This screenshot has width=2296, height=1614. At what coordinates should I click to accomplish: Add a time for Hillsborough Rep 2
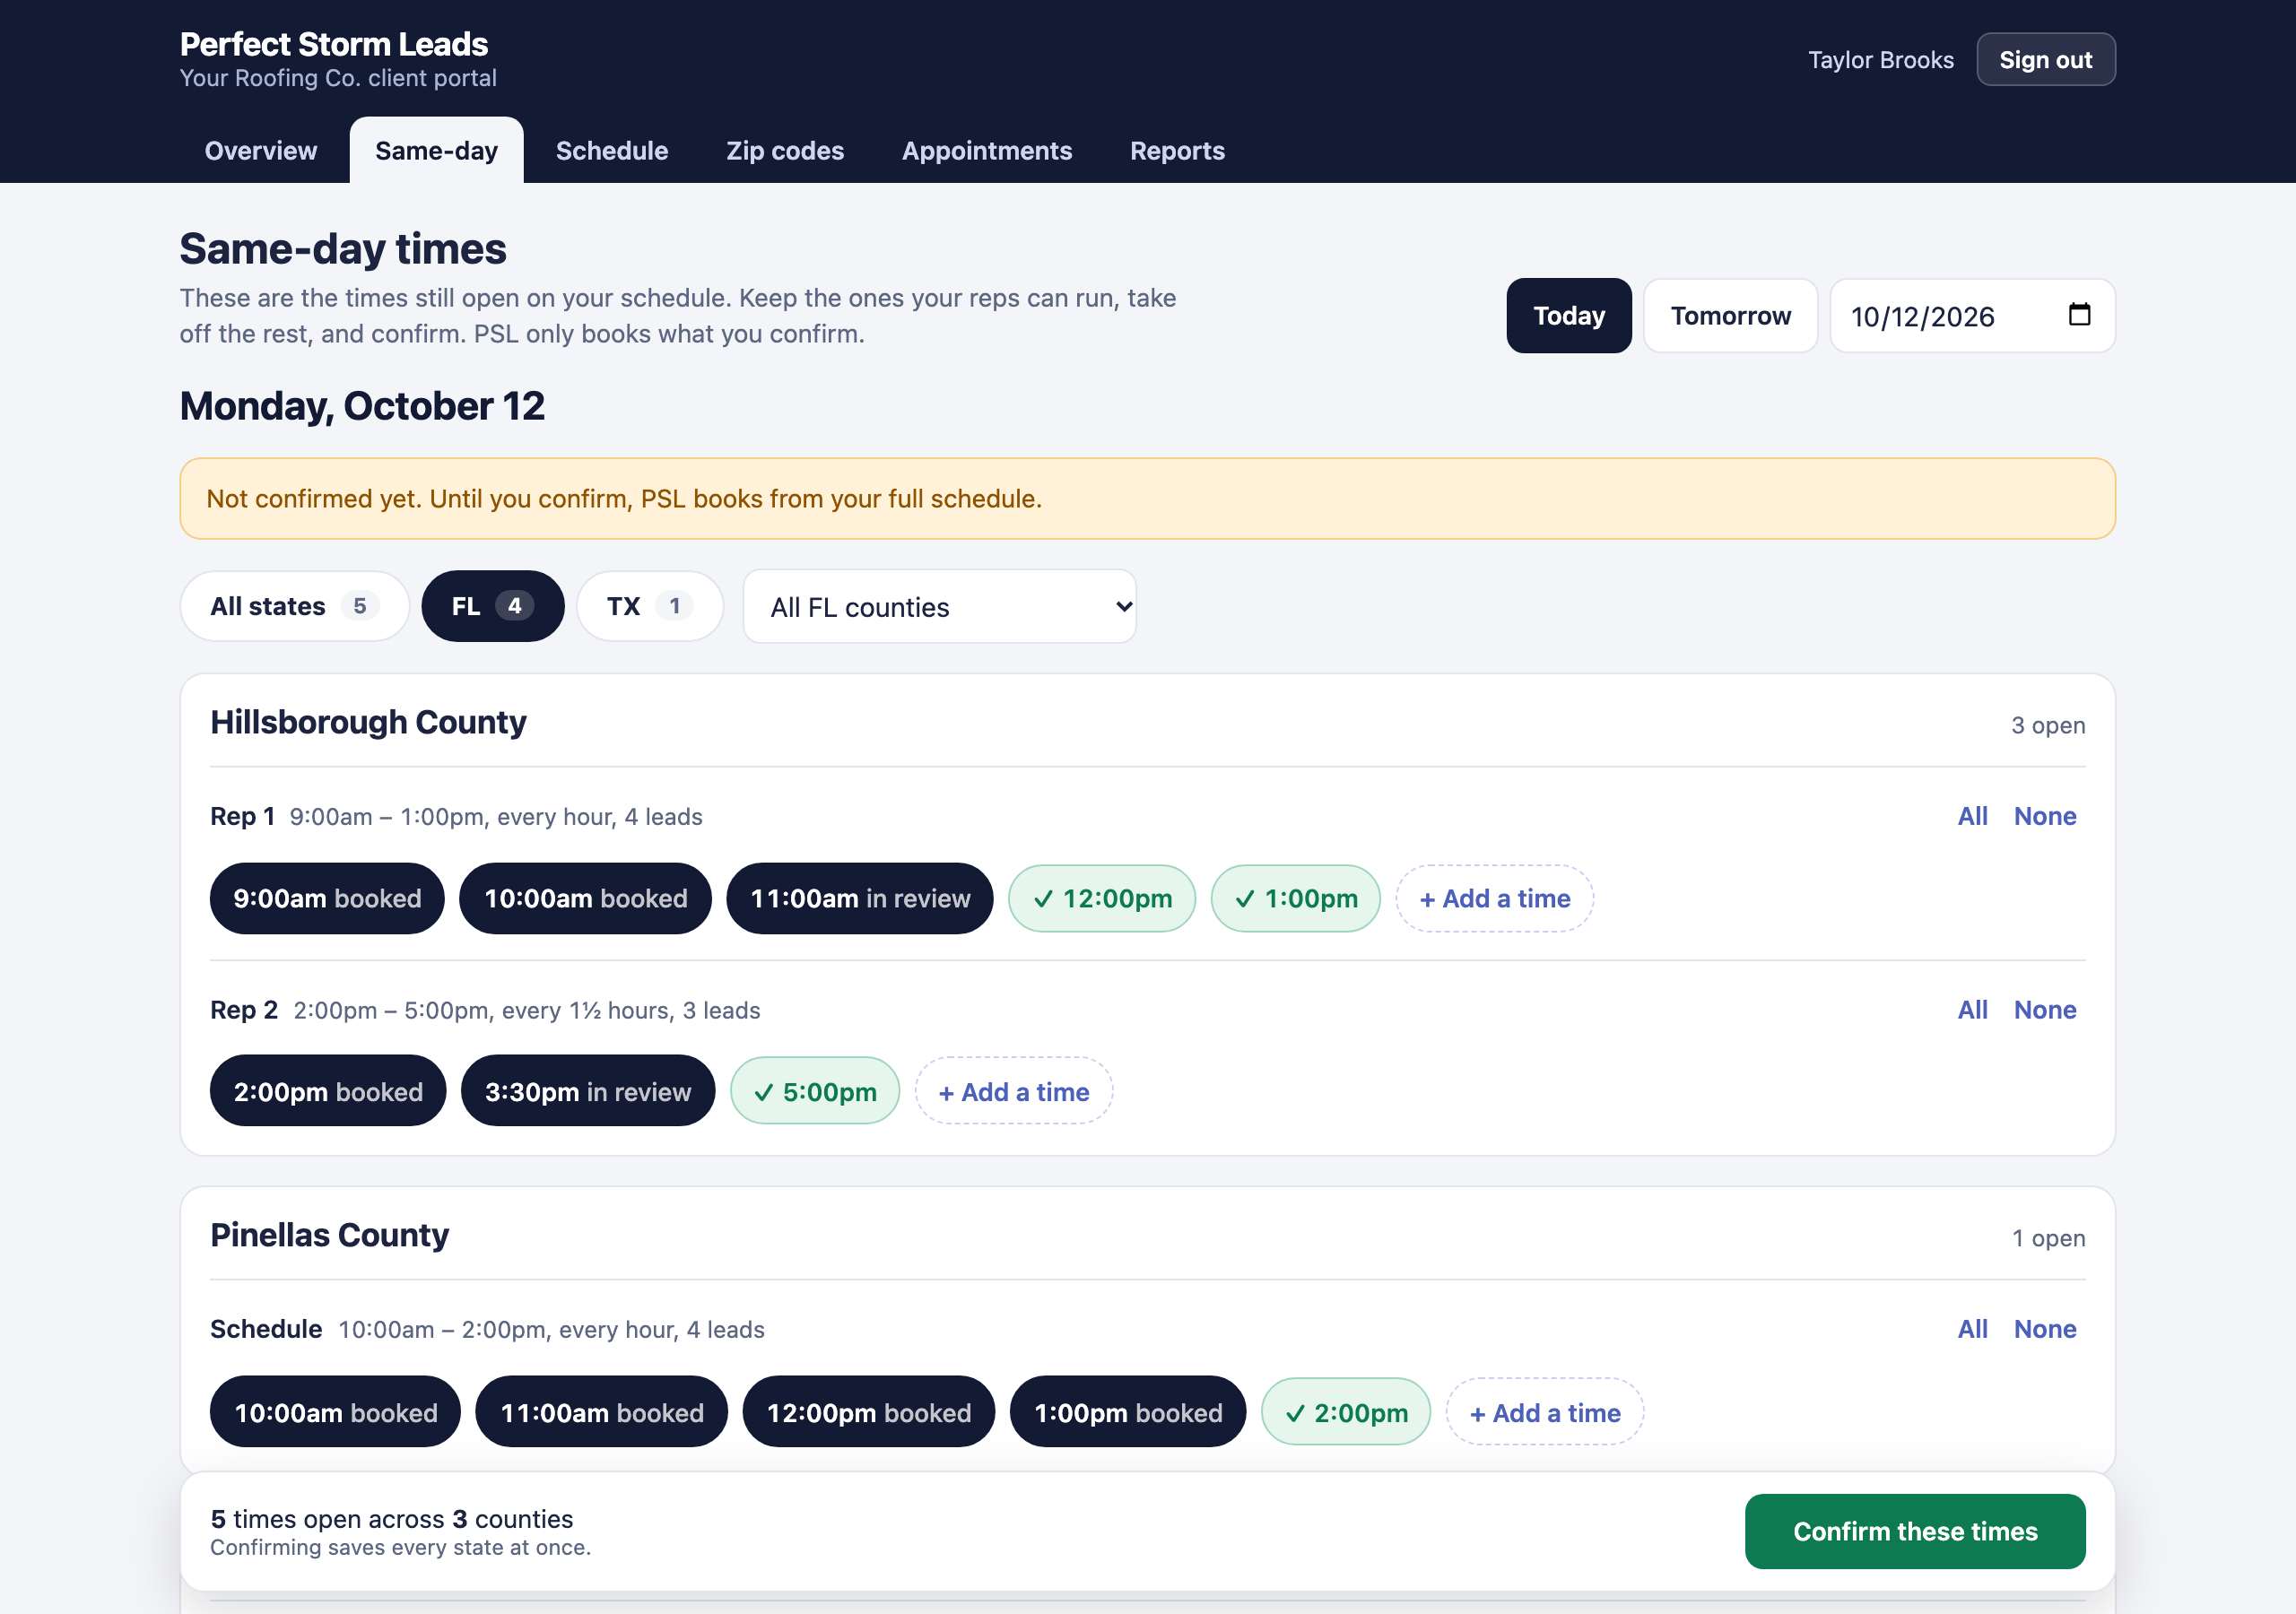(1013, 1091)
